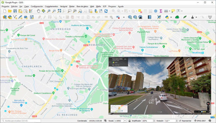Image resolution: width=216 pixels, height=123 pixels.
Task: Deselect features from all layers icon
Action: click(140, 11)
